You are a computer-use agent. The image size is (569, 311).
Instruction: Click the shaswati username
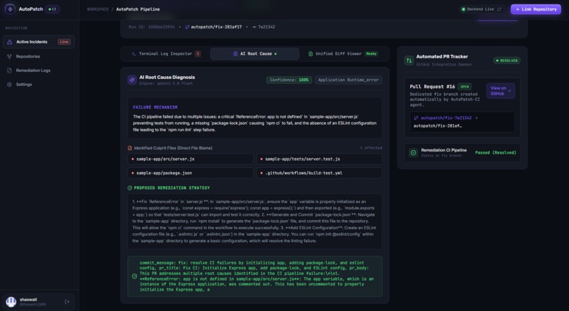point(28,300)
